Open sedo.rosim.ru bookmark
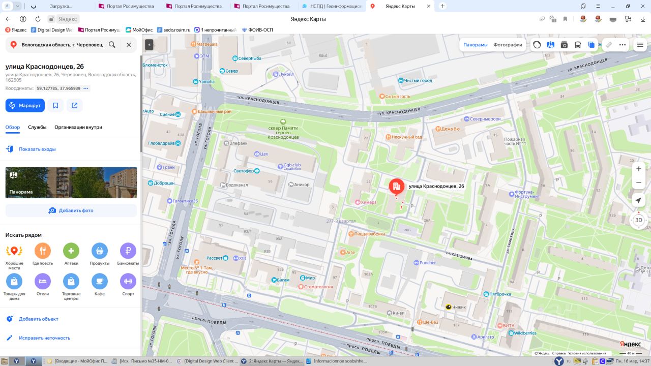 (174, 30)
